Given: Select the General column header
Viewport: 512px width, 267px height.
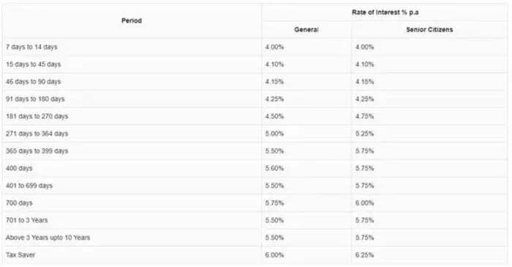Looking at the screenshot, I should [306, 30].
